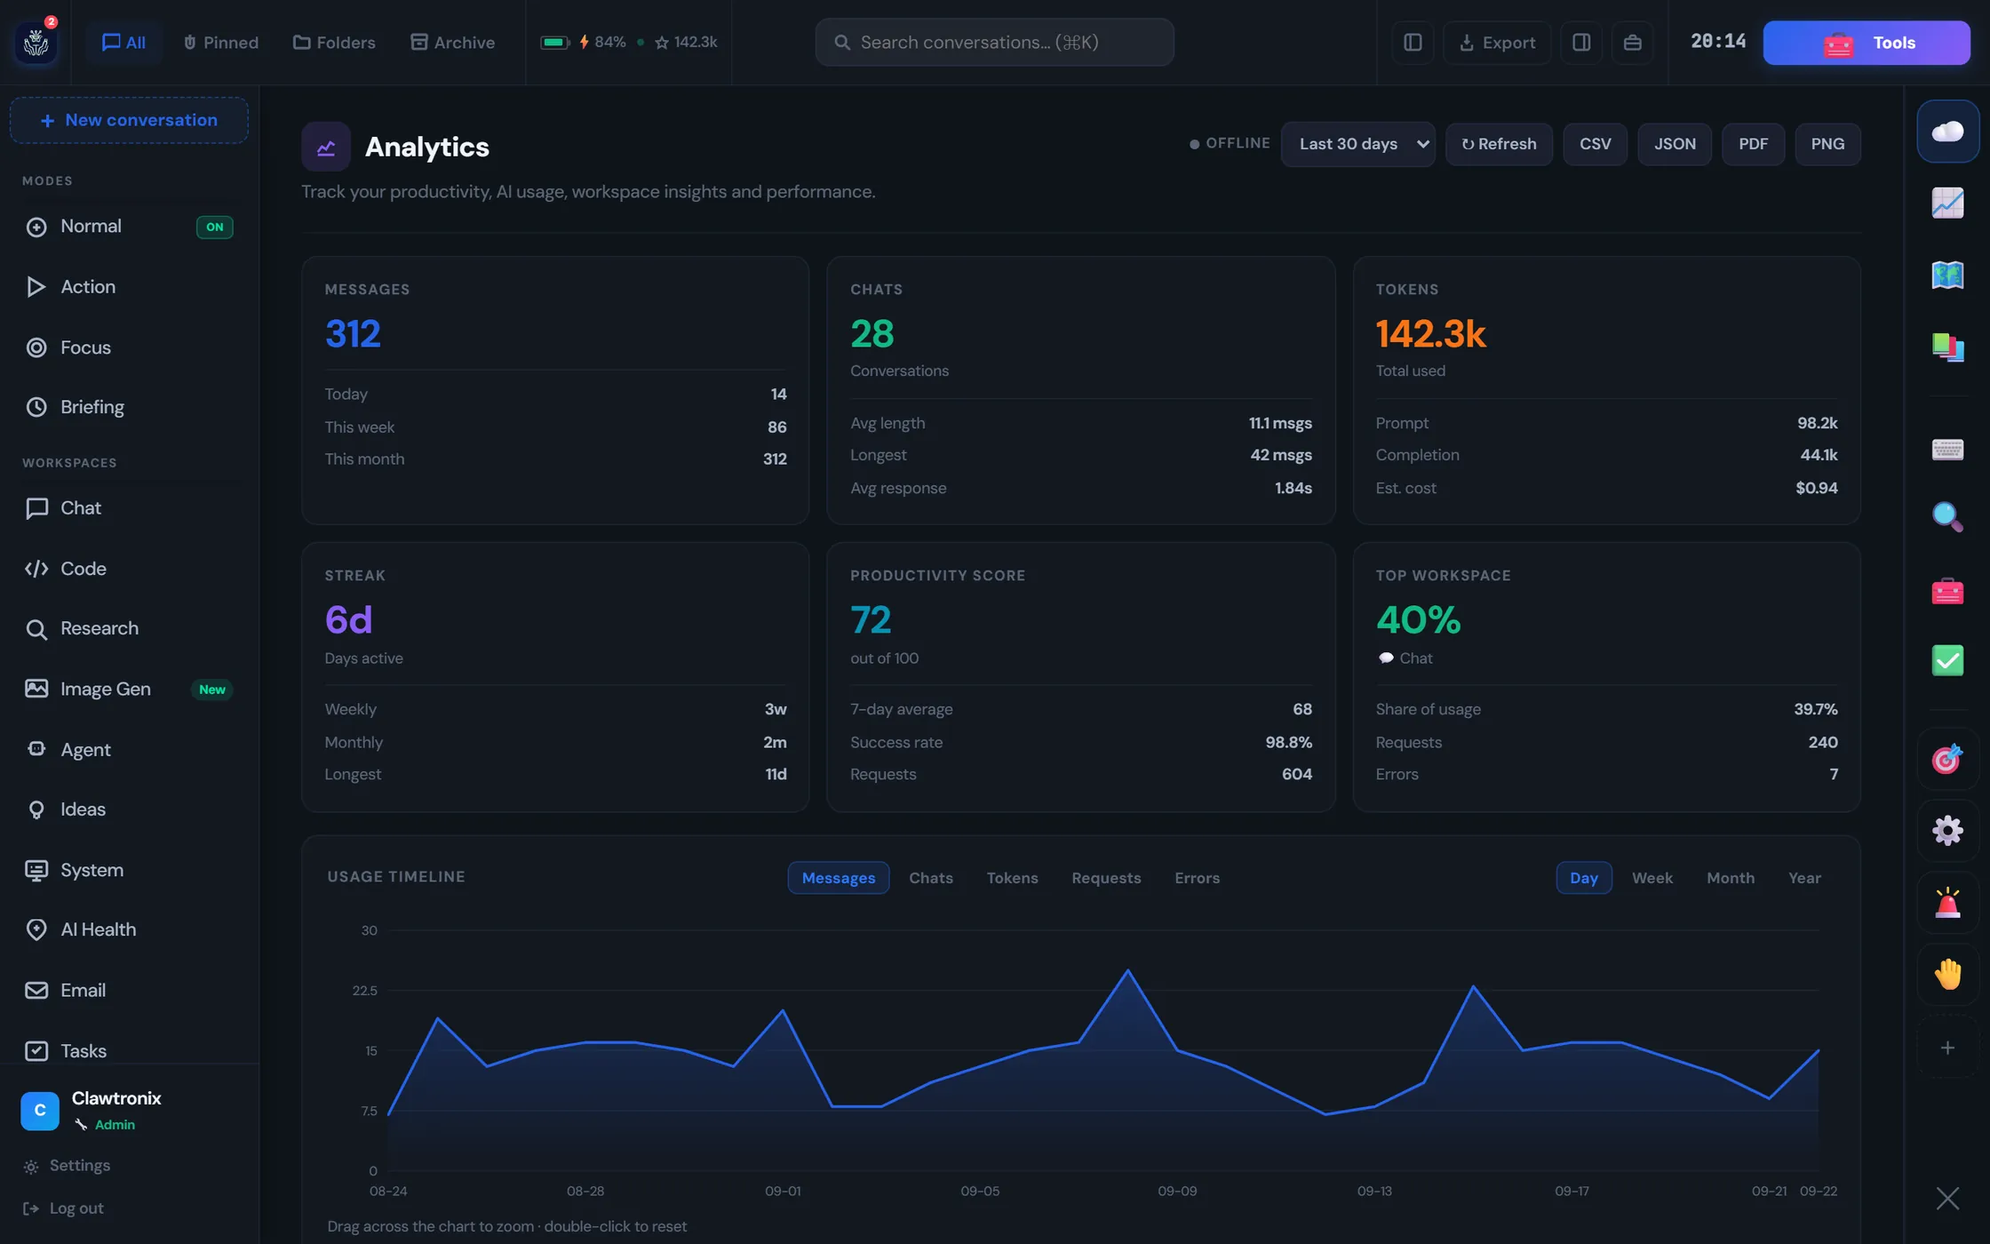This screenshot has height=1244, width=1990.
Task: Open the red siren alert icon
Action: [x=1947, y=903]
